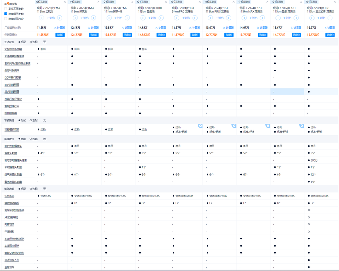Open calculator for 16.97万 car price
This screenshot has height=271, width=339.
click(x=329, y=28)
